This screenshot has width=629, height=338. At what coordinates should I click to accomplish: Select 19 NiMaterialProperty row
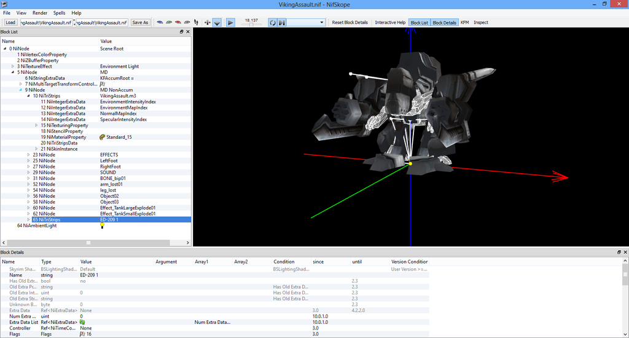coord(95,137)
